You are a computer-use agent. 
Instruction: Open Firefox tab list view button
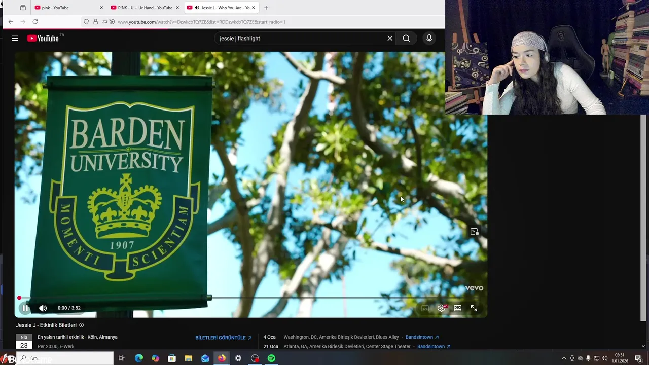click(x=23, y=8)
